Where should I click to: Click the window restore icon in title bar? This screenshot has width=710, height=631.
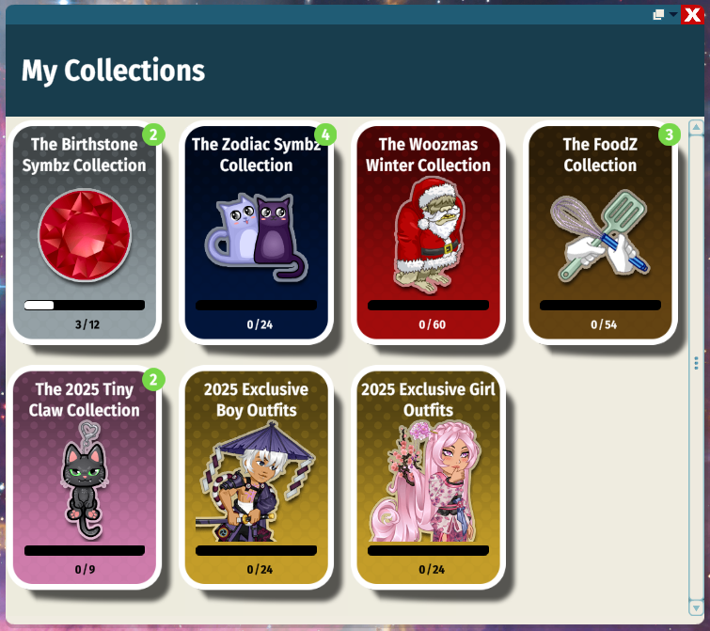point(658,15)
